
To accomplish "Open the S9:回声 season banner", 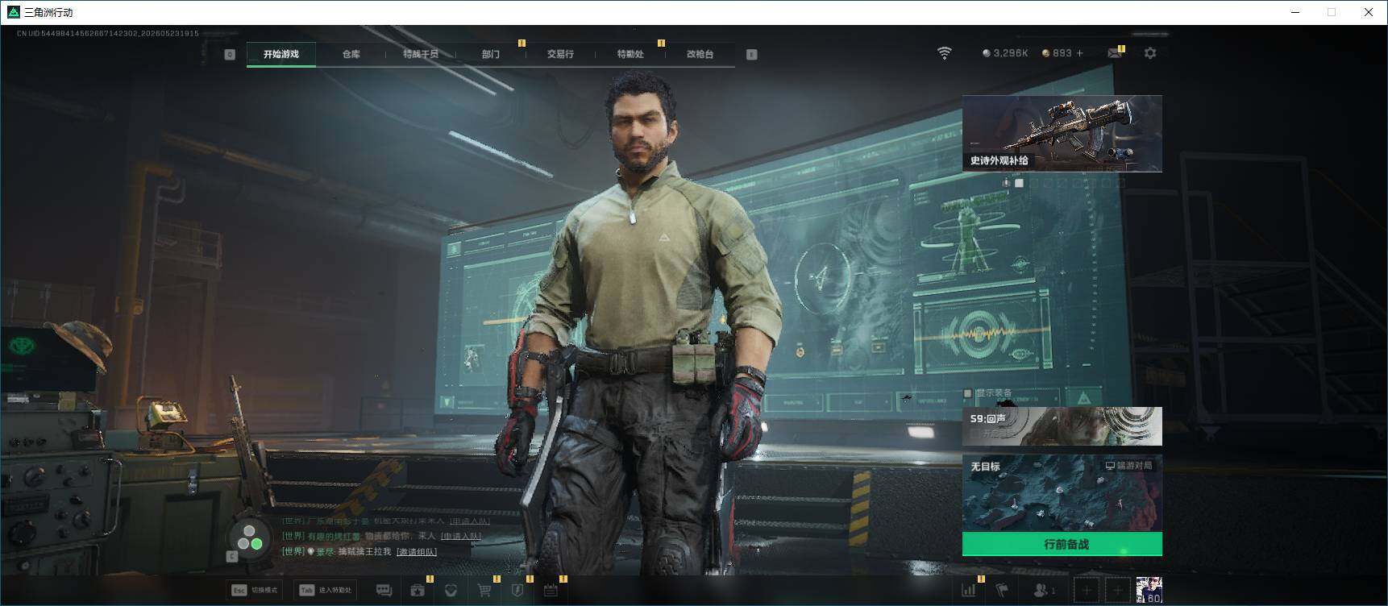I will (1062, 426).
